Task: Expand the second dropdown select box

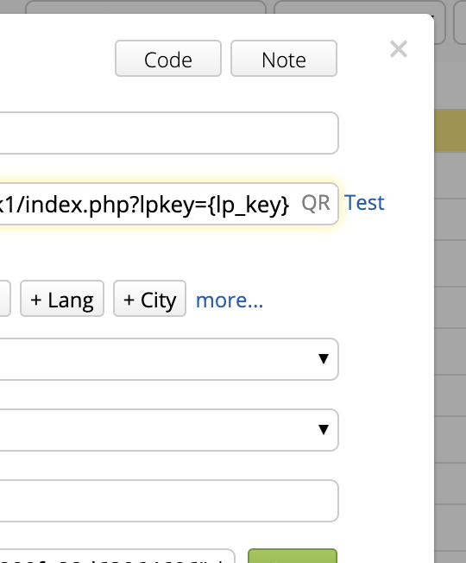Action: point(168,430)
